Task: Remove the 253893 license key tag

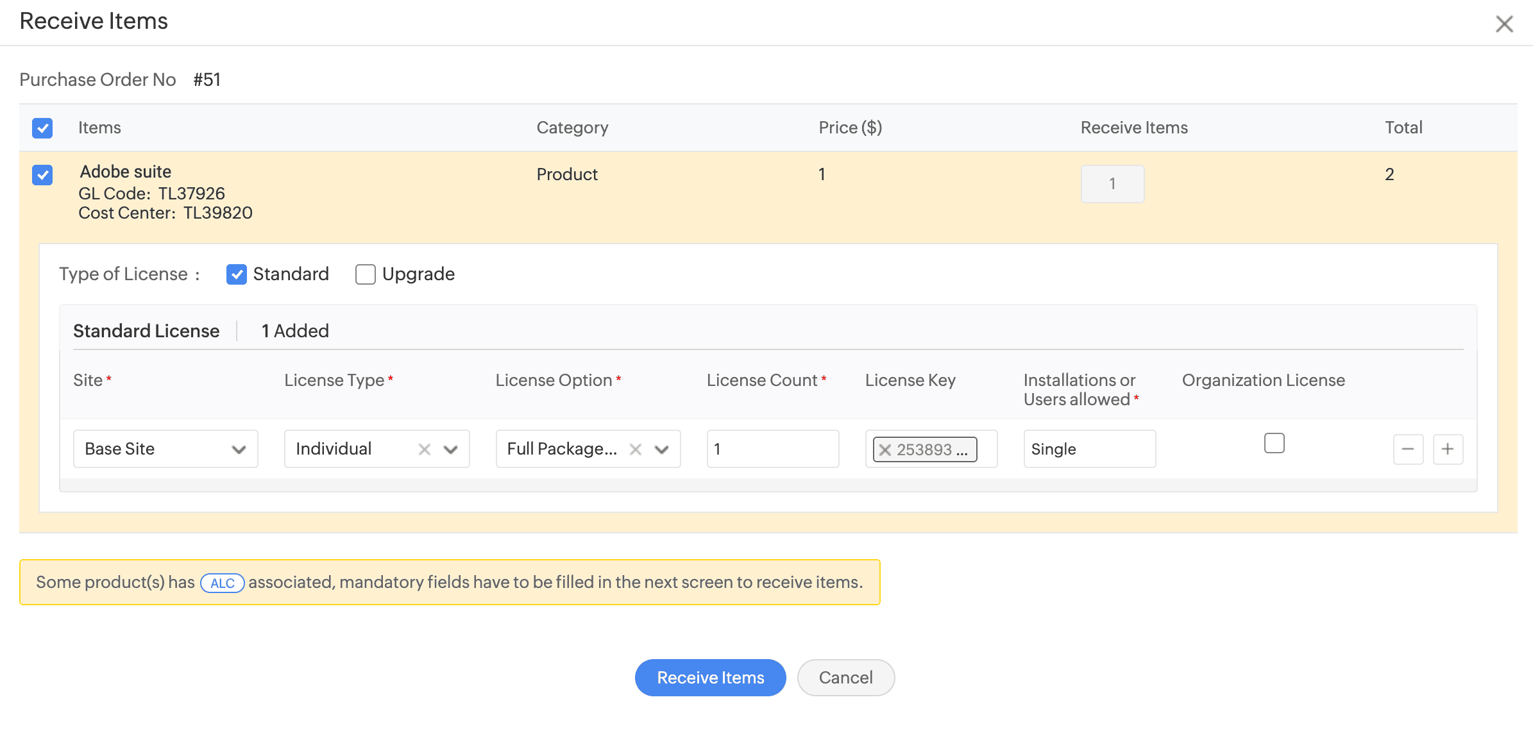Action: (885, 449)
